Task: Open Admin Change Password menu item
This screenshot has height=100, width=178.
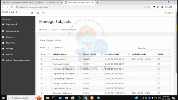Action: tap(18, 60)
